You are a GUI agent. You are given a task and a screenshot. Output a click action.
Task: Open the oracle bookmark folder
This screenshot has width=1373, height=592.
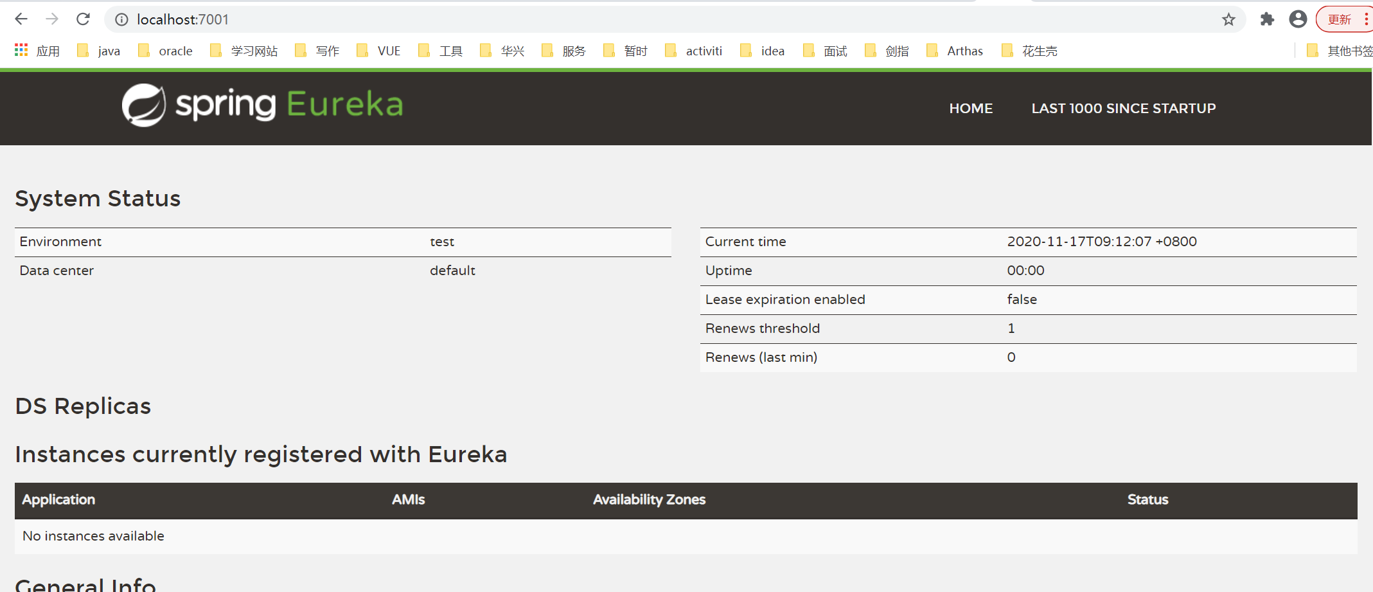pyautogui.click(x=165, y=51)
